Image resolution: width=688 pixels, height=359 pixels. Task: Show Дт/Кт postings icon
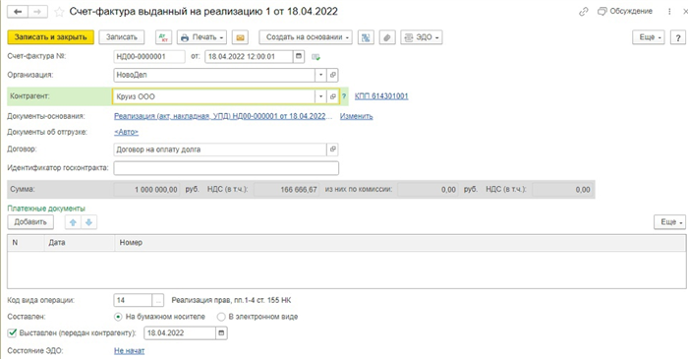164,37
